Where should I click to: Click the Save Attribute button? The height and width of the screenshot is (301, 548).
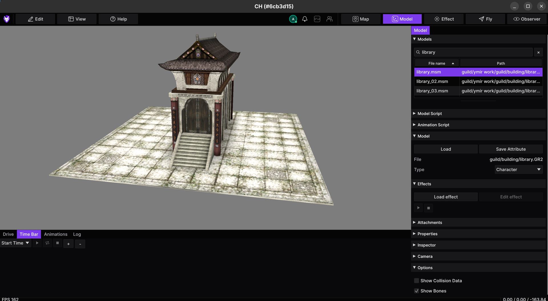tap(511, 149)
